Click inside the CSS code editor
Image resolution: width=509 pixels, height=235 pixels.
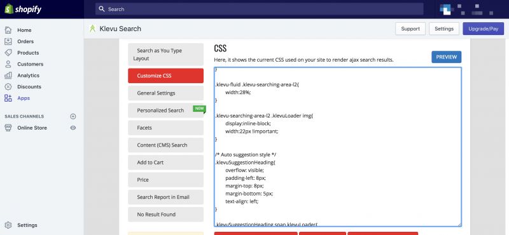click(x=338, y=147)
